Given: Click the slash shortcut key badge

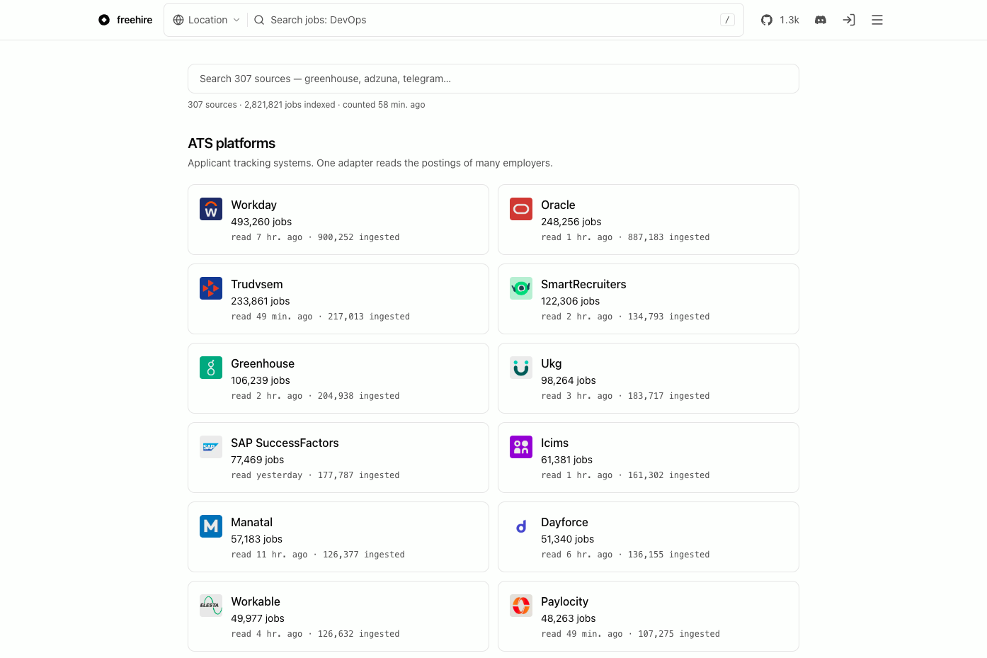Looking at the screenshot, I should coord(727,20).
